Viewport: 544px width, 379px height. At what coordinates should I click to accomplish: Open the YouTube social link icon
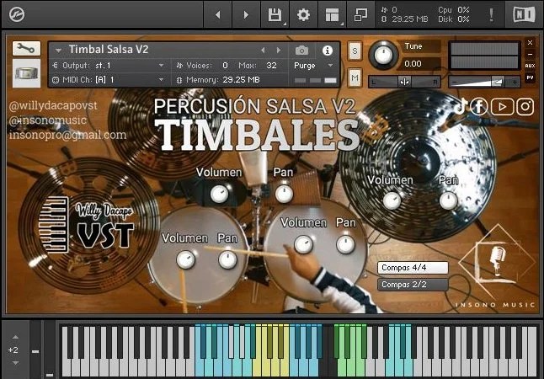coord(502,107)
